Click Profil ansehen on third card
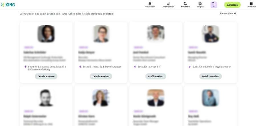Viewport: 256px width, 126px height. click(156, 76)
